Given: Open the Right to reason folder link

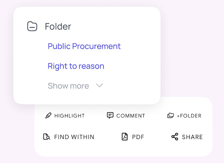Looking at the screenshot, I should (x=76, y=66).
